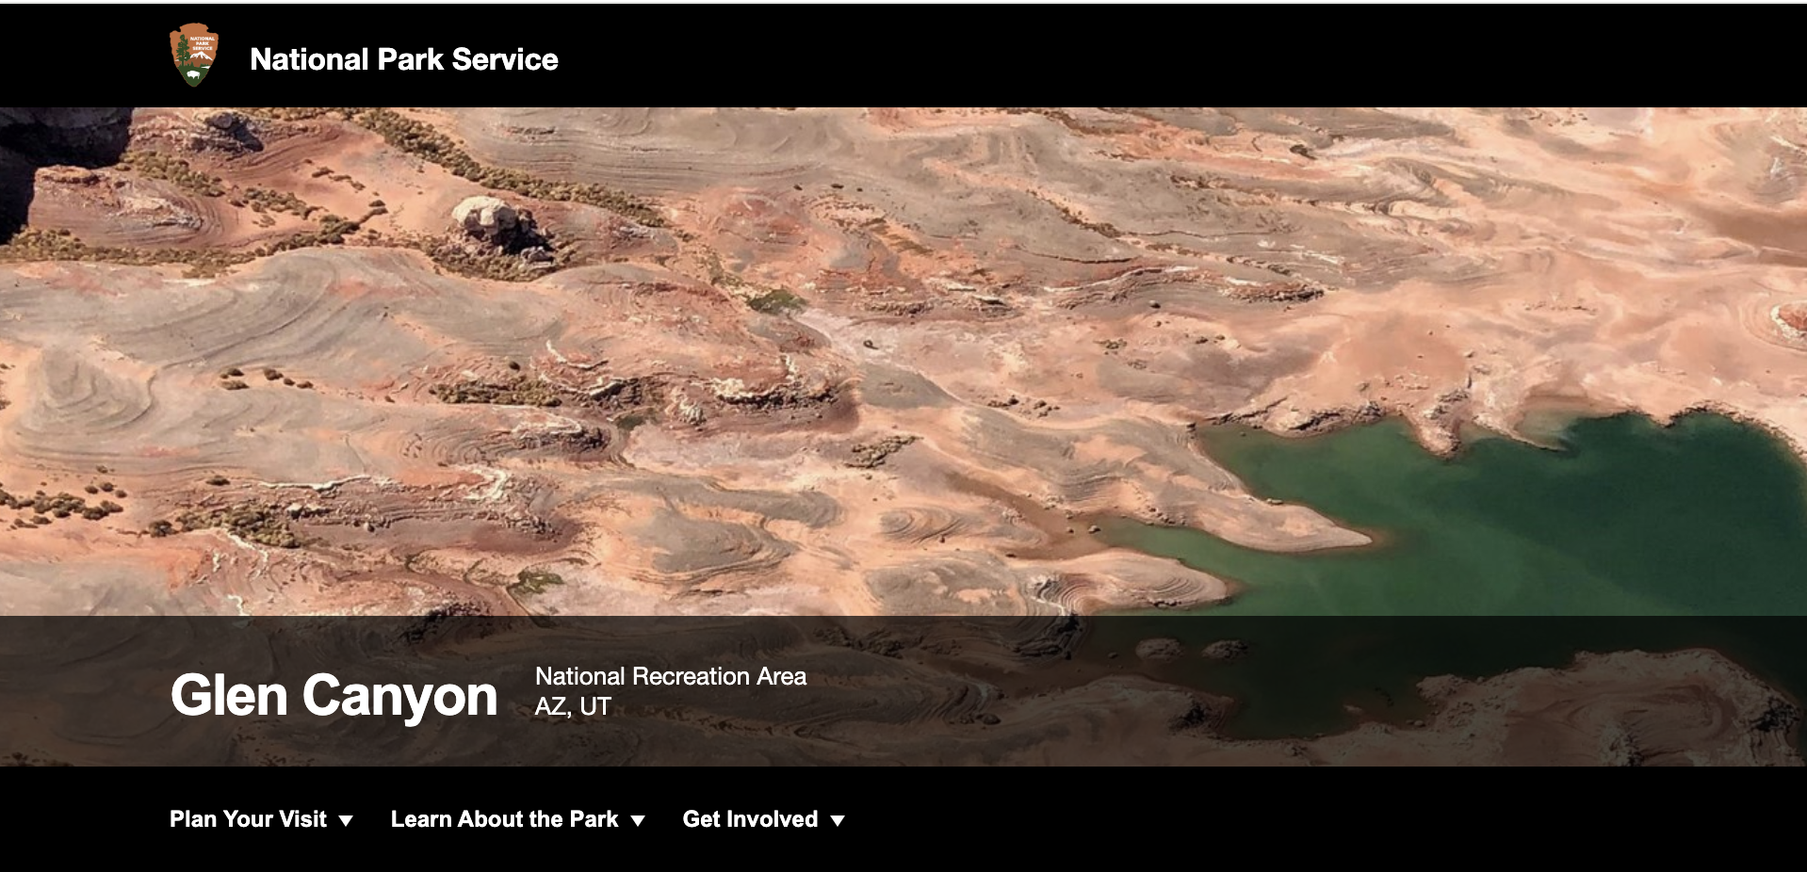The image size is (1807, 872).
Task: Select the Get Involved menu item
Action: (x=750, y=819)
